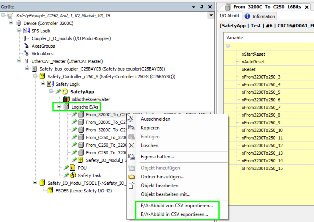Click the Logische E/As module icon
The image size is (314, 222).
click(x=66, y=107)
